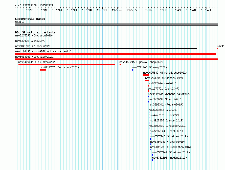Click the 137539k ruler label
The image size is (225, 170).
pyautogui.click(x=162, y=10)
